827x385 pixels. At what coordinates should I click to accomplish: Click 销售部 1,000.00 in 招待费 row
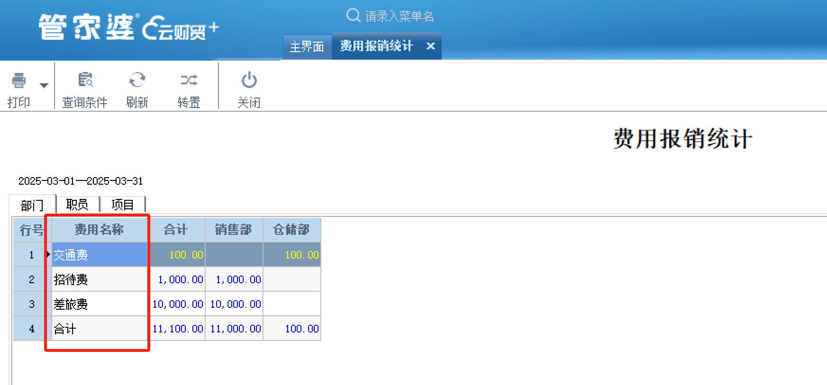pos(234,279)
